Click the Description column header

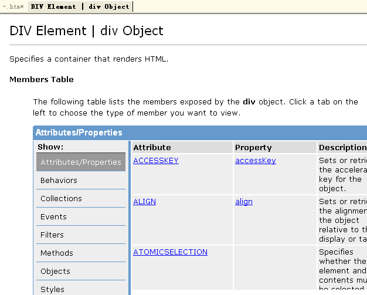(x=342, y=148)
